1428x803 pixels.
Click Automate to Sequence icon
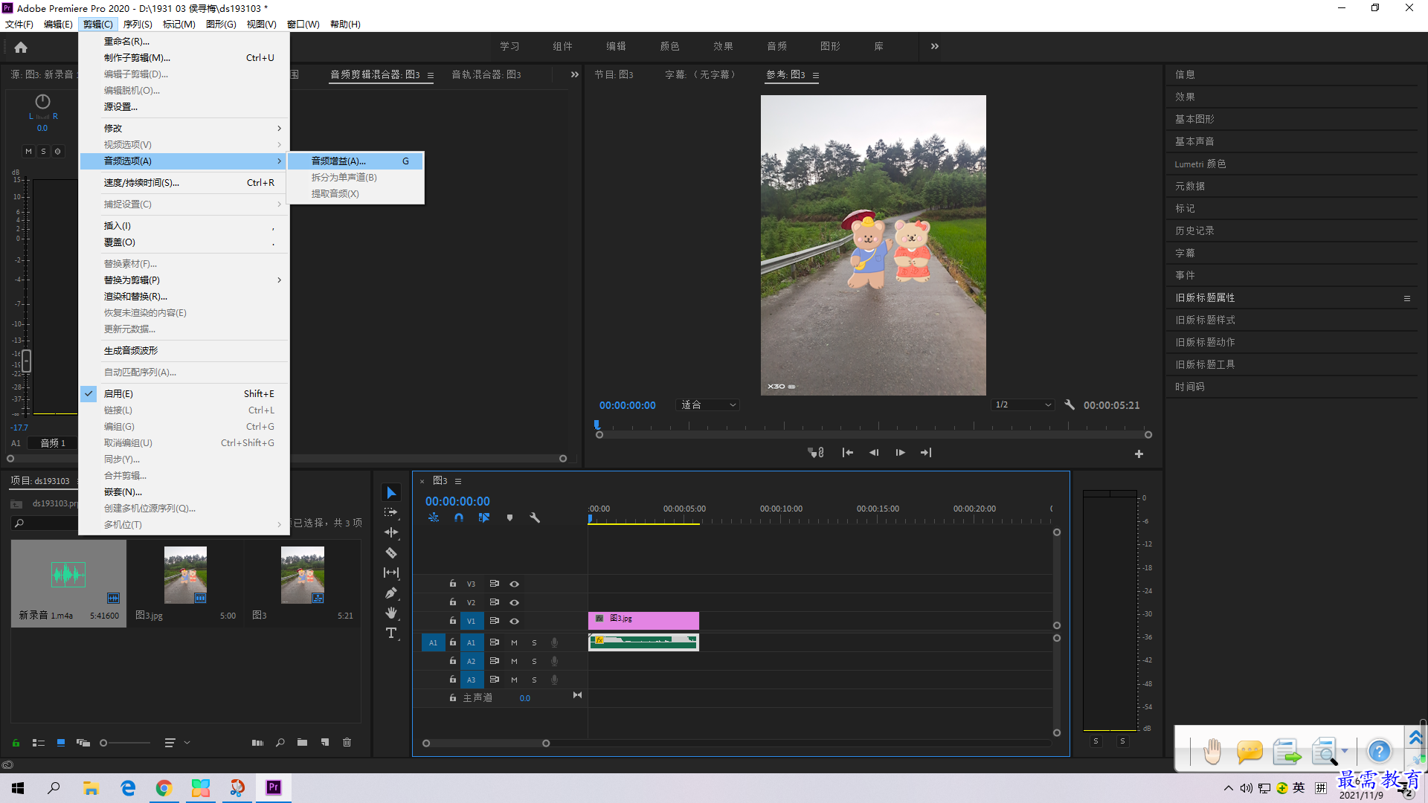(257, 742)
